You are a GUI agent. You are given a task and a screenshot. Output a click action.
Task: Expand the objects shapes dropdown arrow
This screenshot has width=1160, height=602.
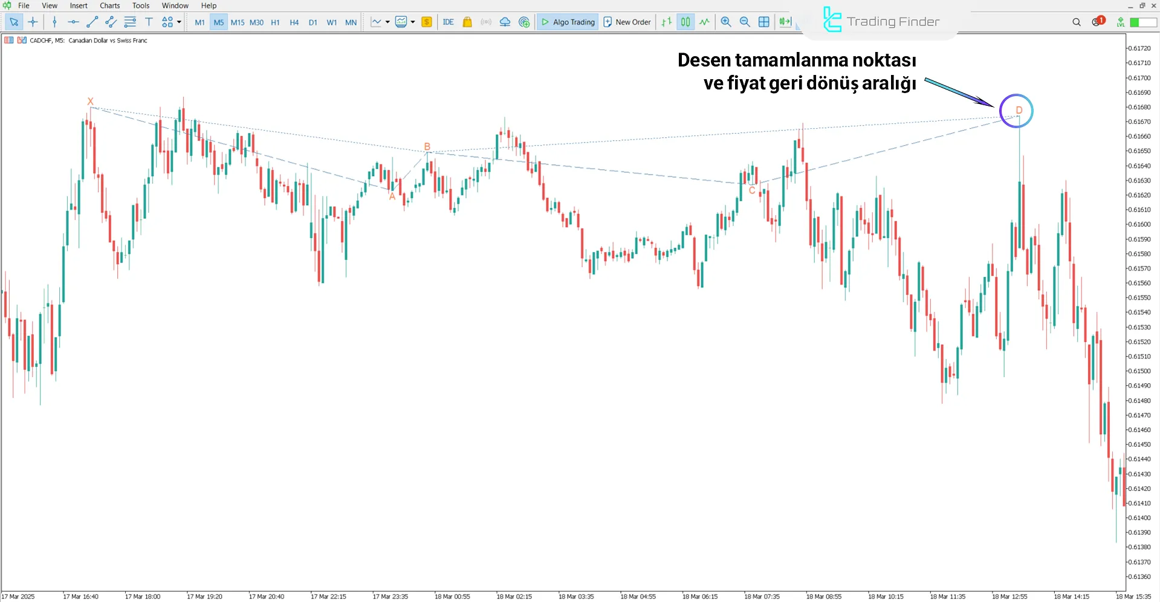[x=179, y=22]
